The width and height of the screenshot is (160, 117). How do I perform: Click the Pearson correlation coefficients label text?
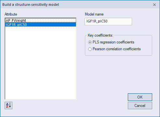click(x=117, y=49)
